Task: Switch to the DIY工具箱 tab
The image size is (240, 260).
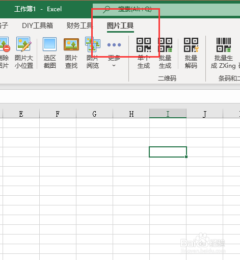Action: pyautogui.click(x=38, y=25)
